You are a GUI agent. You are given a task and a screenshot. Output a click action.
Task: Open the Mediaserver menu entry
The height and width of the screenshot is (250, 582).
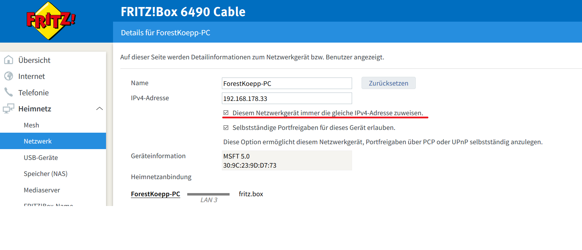tap(42, 190)
